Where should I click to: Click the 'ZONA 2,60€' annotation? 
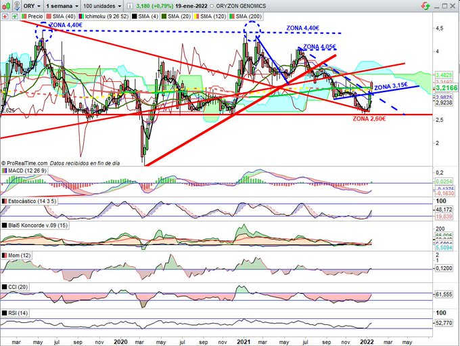369,119
